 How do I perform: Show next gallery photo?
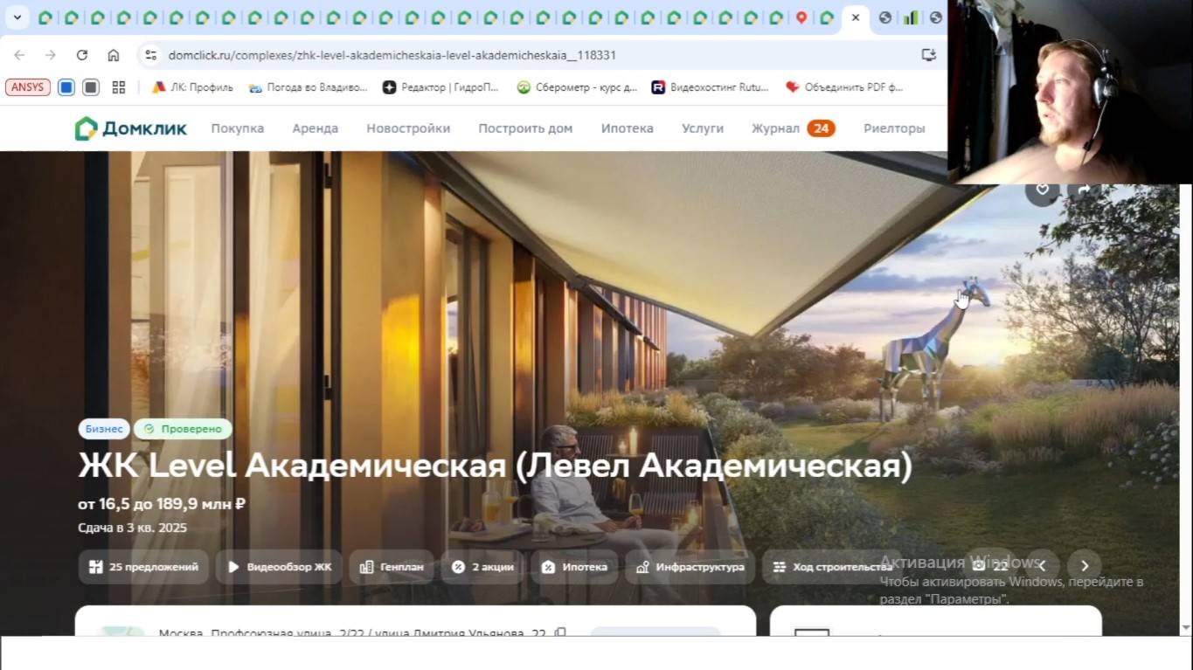(1085, 566)
